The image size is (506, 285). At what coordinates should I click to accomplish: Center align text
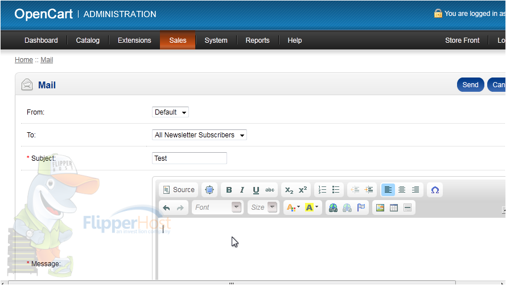tap(402, 190)
